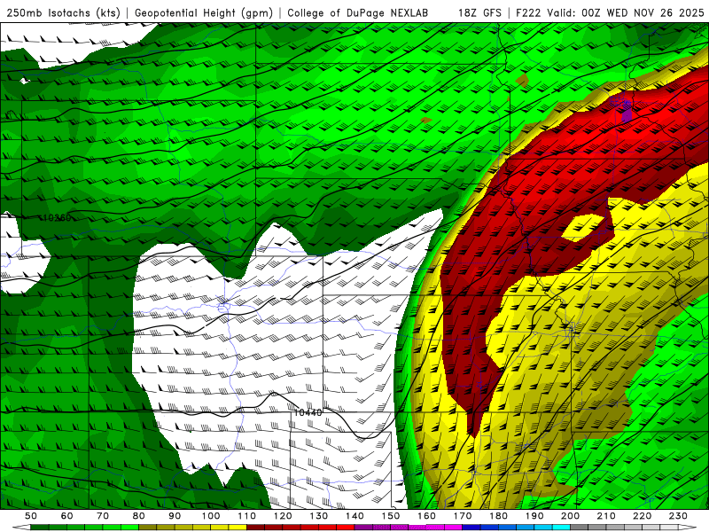Click the 50 value on the color scale
The height and width of the screenshot is (532, 709).
pos(31,516)
